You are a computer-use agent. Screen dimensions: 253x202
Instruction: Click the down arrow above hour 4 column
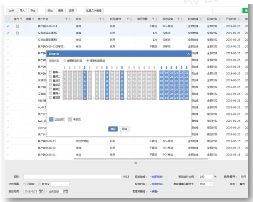[85, 67]
